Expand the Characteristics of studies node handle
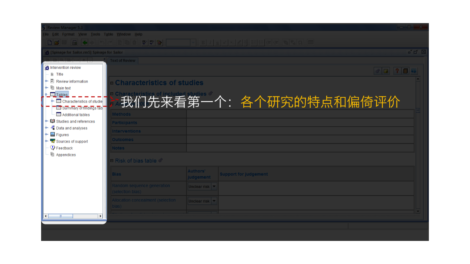Viewport: 470px width, 264px height. pos(52,101)
